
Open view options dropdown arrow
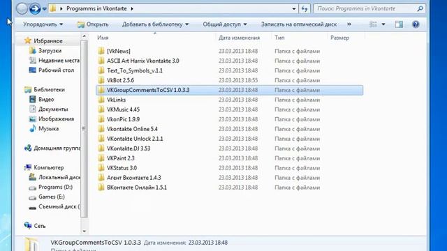(x=383, y=24)
